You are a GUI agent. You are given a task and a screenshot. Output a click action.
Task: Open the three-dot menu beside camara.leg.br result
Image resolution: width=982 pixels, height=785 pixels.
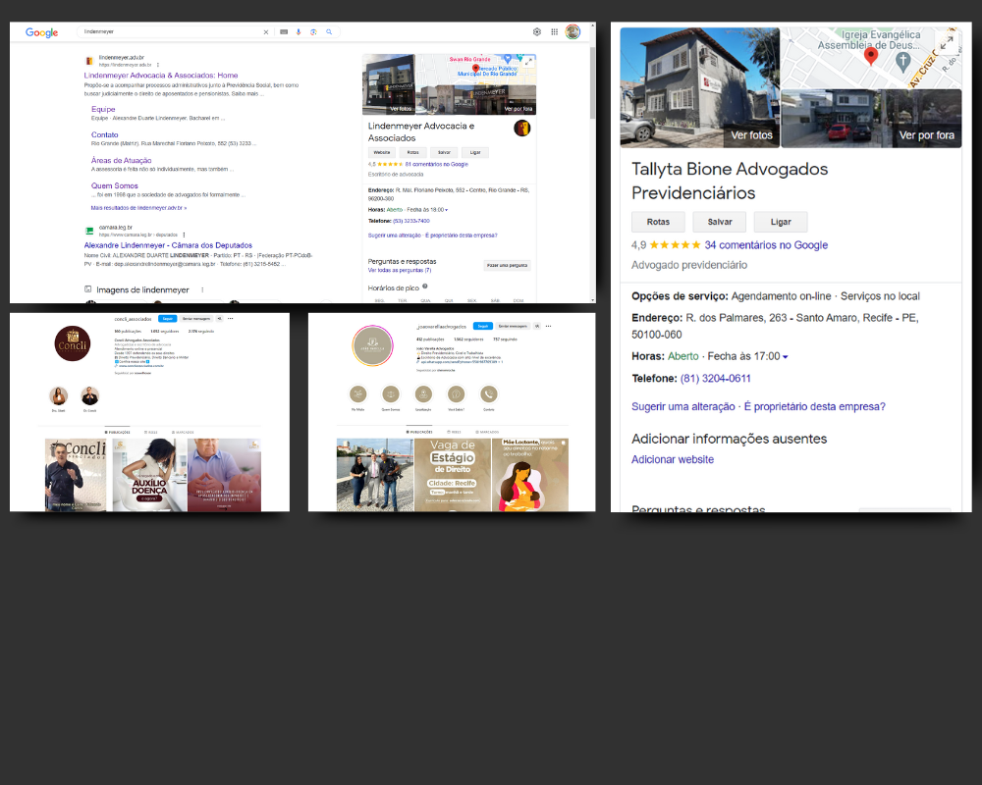point(185,235)
